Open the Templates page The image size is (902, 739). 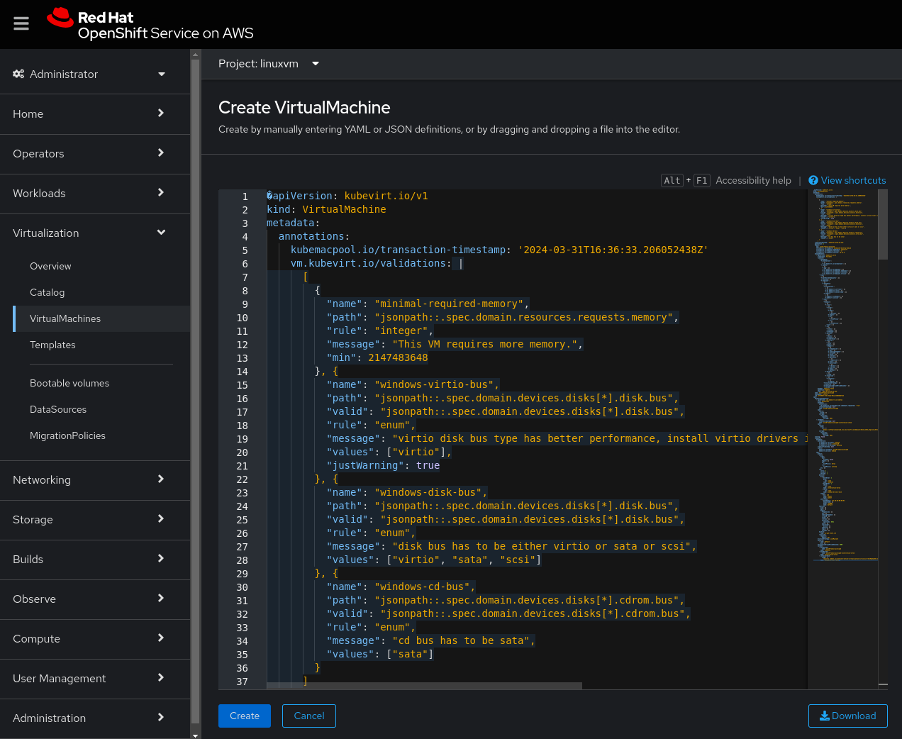point(101,345)
